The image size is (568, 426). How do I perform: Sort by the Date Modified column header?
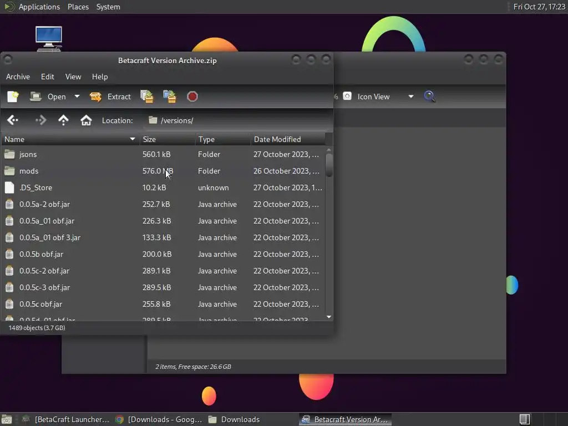288,139
